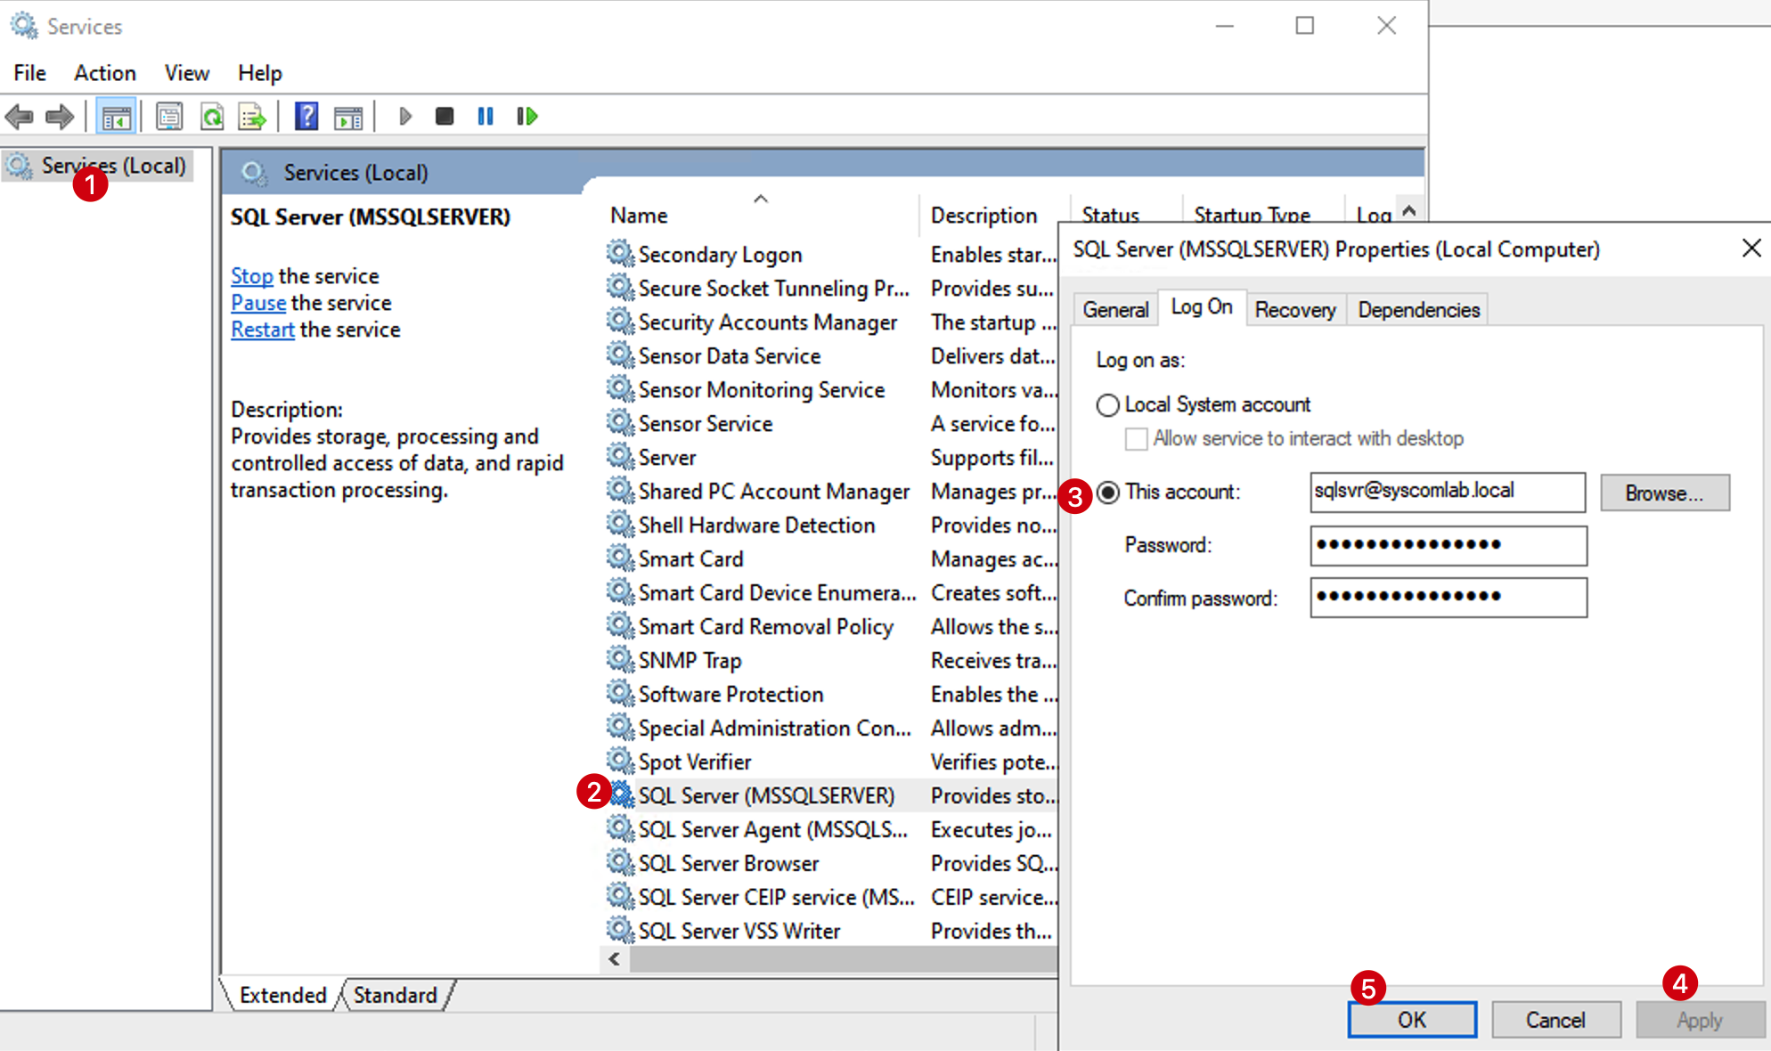This screenshot has width=1771, height=1051.
Task: Open the Action menu
Action: coord(105,73)
